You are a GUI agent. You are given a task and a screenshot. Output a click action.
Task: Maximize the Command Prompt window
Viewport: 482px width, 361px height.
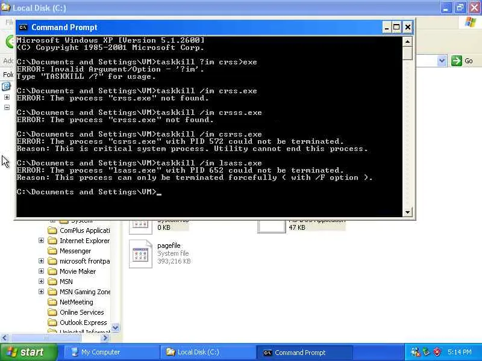point(396,27)
